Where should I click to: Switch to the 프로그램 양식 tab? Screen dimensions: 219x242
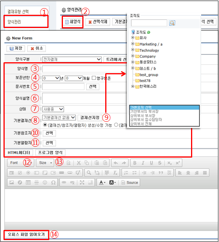(50, 153)
